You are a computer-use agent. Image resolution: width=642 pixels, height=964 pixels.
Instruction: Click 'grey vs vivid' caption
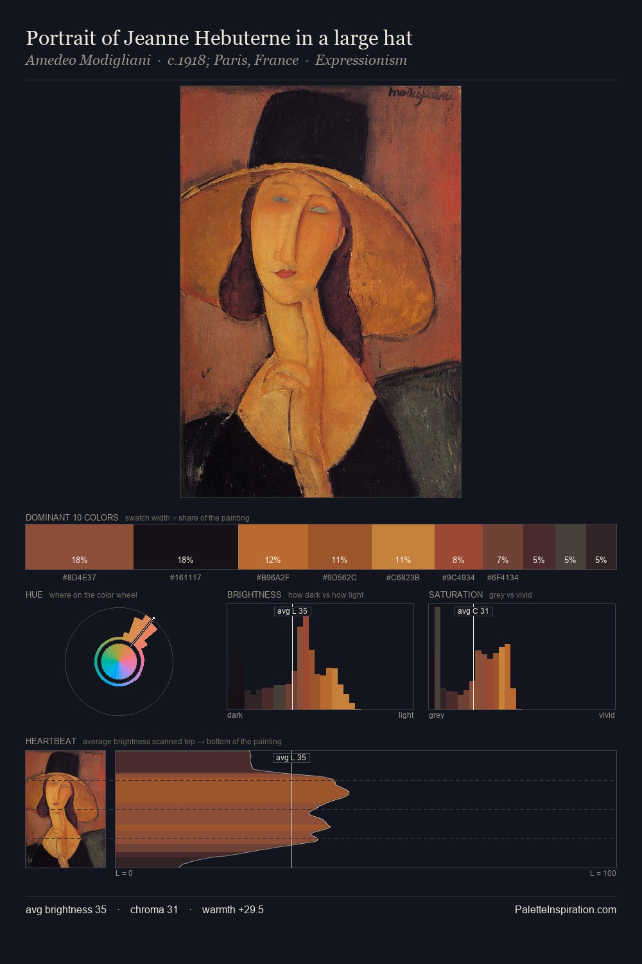click(510, 595)
